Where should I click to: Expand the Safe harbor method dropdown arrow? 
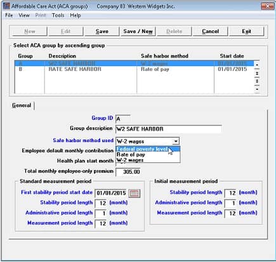point(176,141)
